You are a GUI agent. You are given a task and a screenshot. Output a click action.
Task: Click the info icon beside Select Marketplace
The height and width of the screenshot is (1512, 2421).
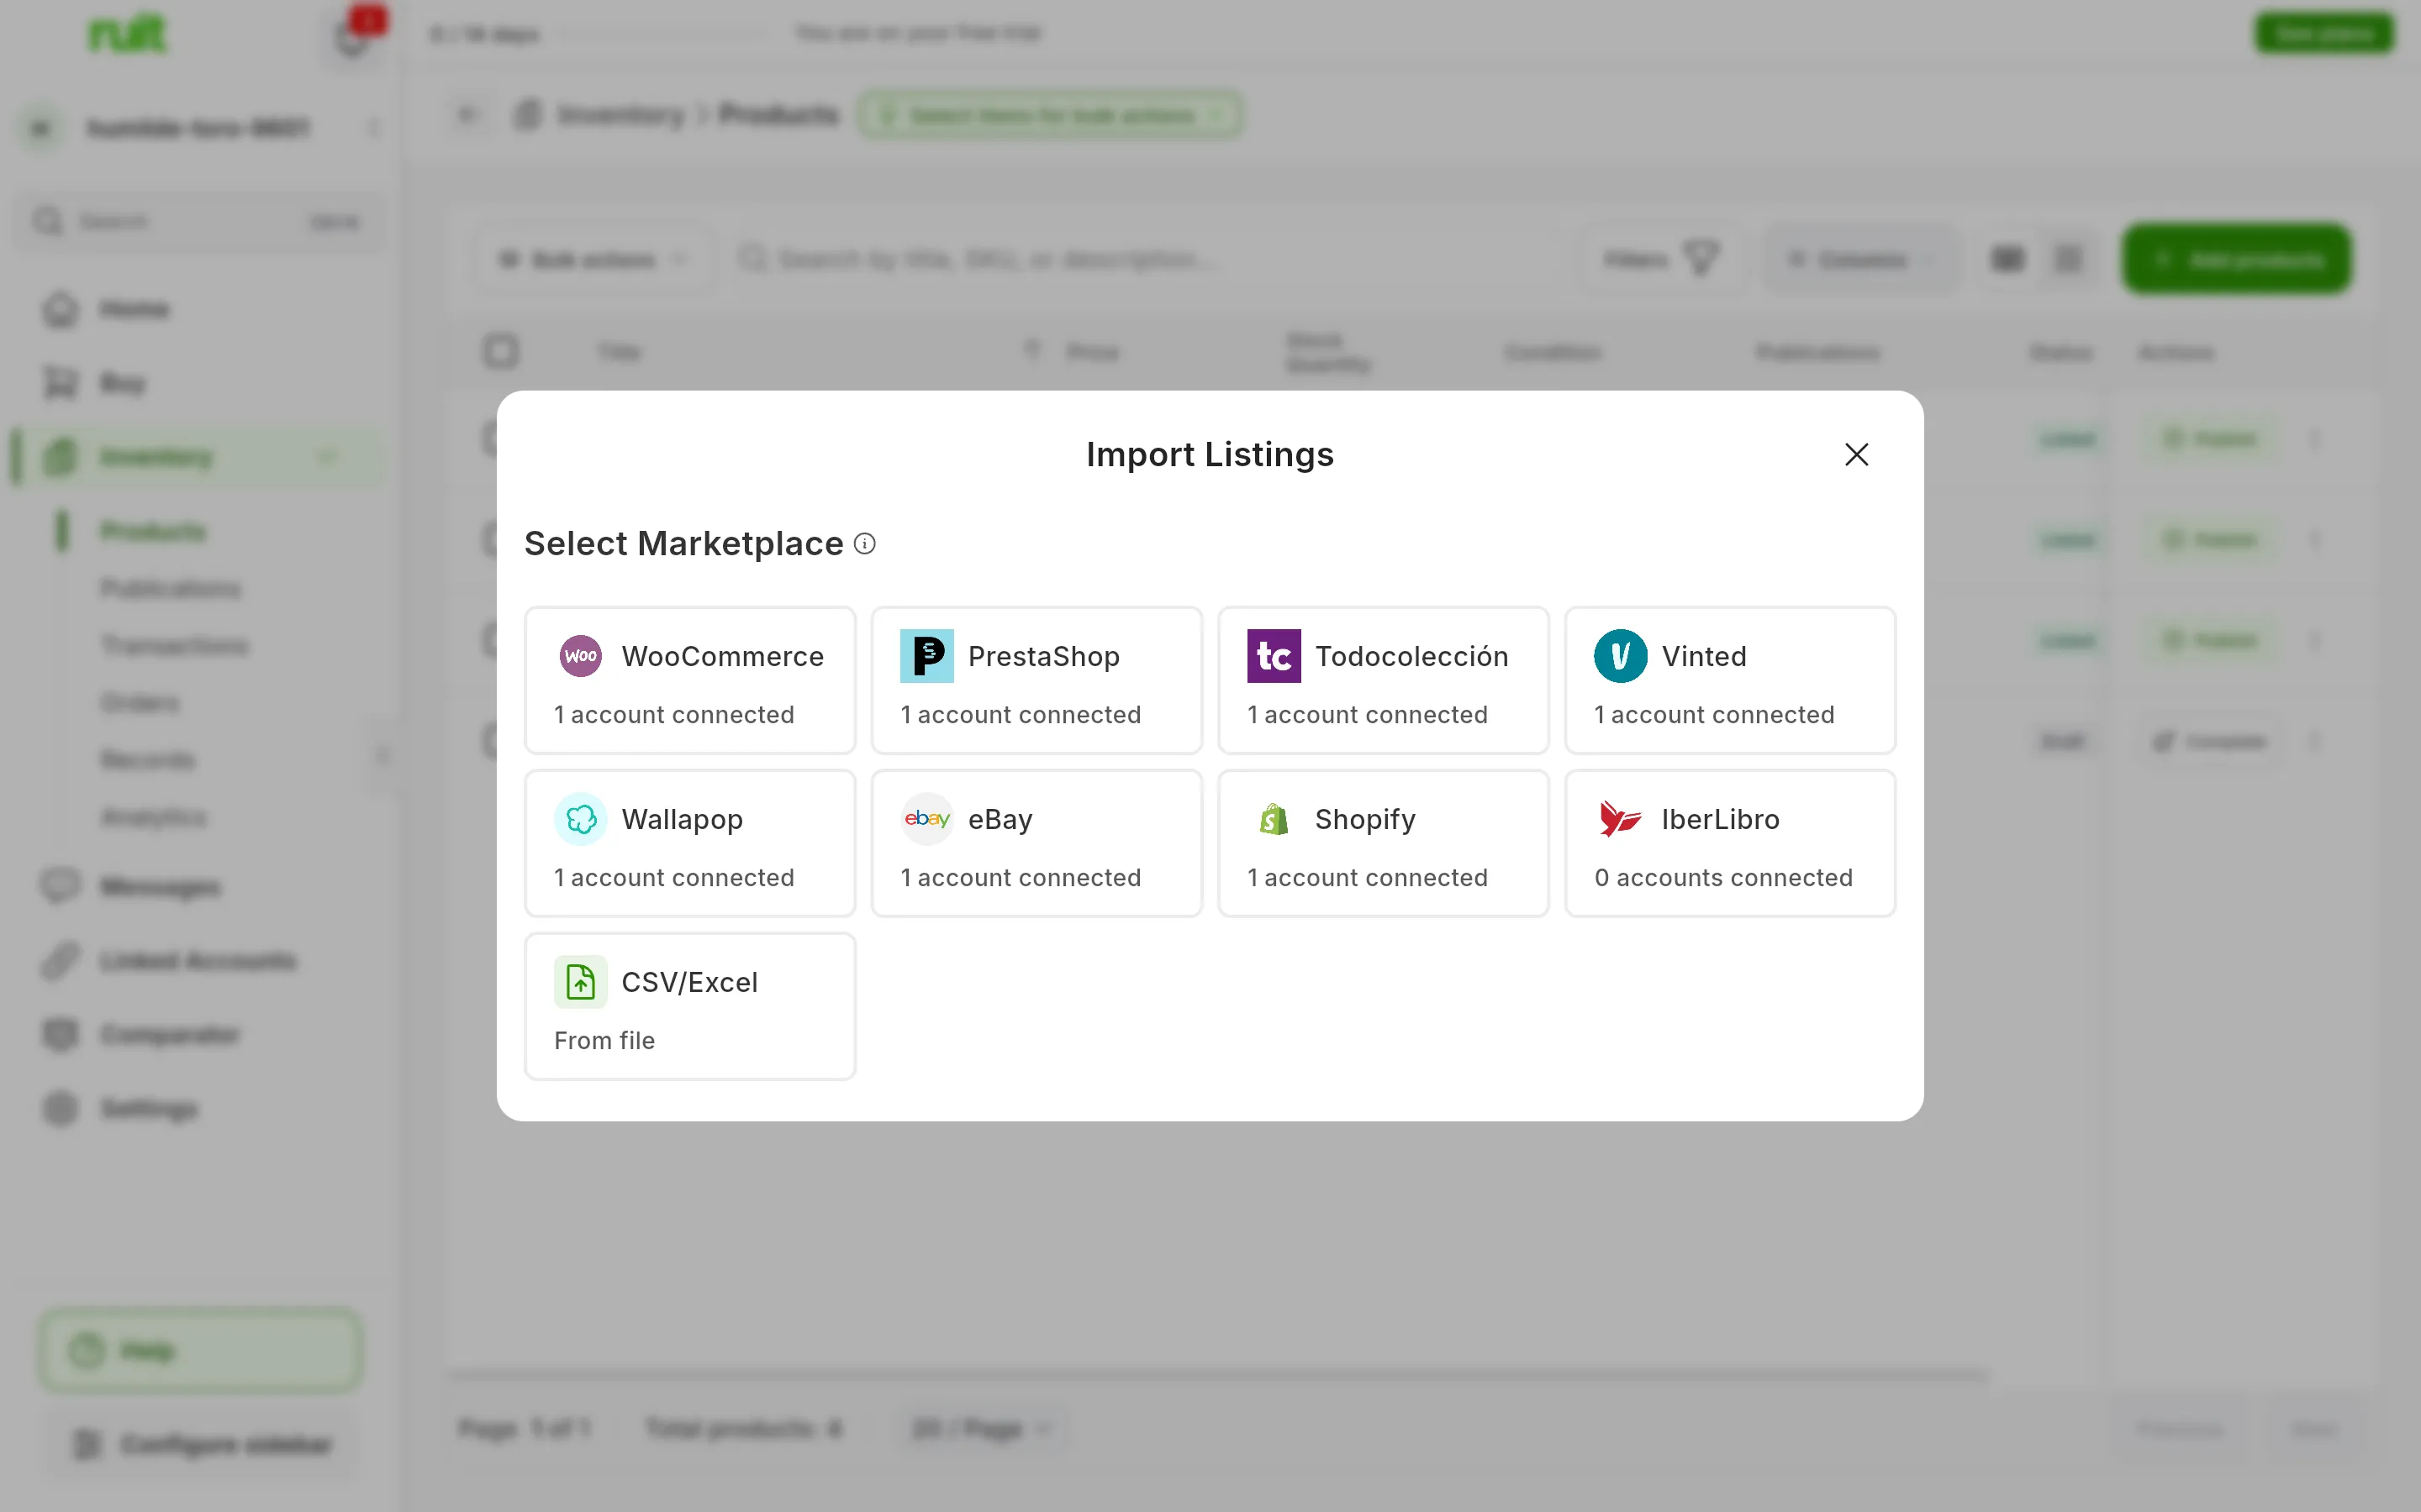point(864,543)
